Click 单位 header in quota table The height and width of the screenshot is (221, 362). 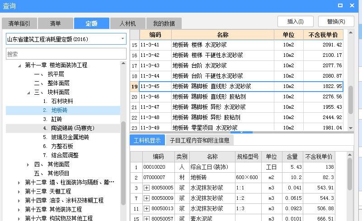click(289, 35)
